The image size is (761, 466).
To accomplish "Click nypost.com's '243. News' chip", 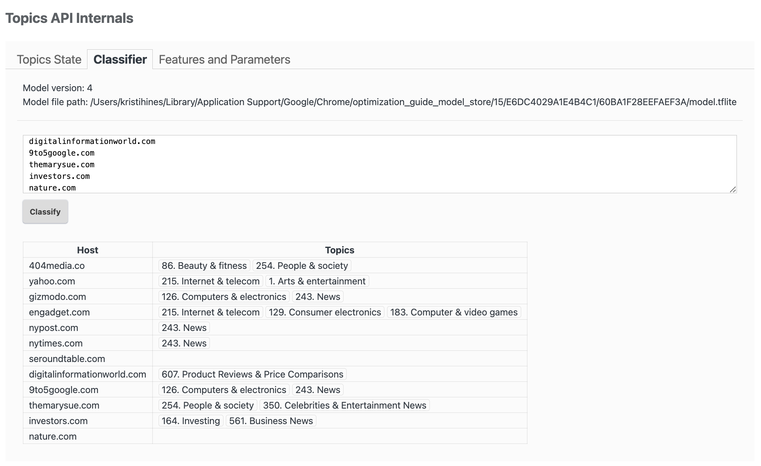I will tap(184, 327).
